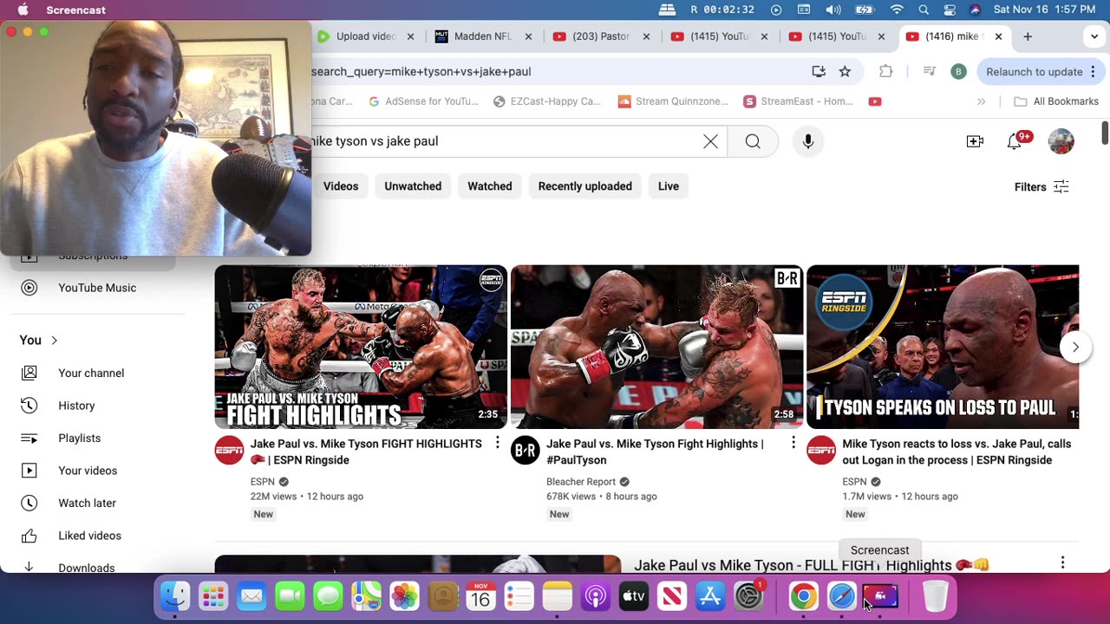Open the Stream Quinnzone bookmark
Viewport: 1110px width, 624px height.
pos(673,101)
